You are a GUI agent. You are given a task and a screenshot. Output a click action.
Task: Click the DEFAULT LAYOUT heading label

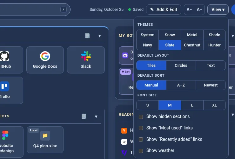click(153, 55)
